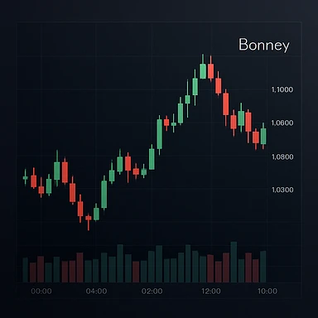
Task: Jump to the 04:00 time label
Action: click(96, 291)
